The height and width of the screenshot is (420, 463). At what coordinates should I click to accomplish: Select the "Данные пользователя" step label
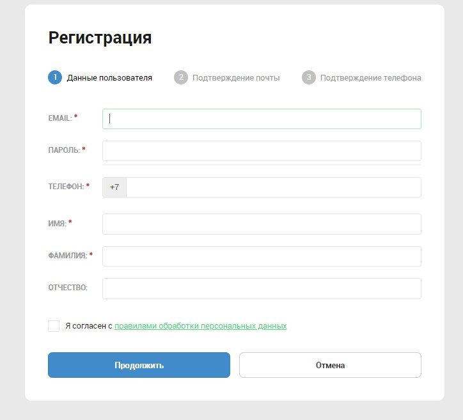(x=109, y=78)
